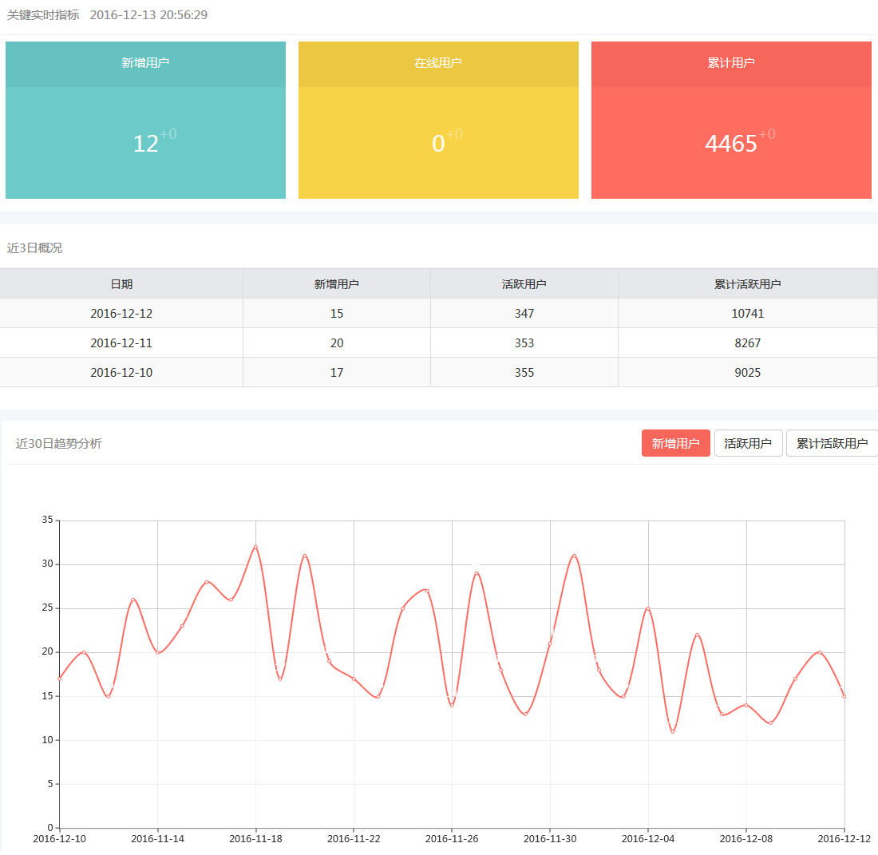The image size is (878, 855).
Task: Click the yellow 在线用户 metric card
Action: (x=438, y=143)
